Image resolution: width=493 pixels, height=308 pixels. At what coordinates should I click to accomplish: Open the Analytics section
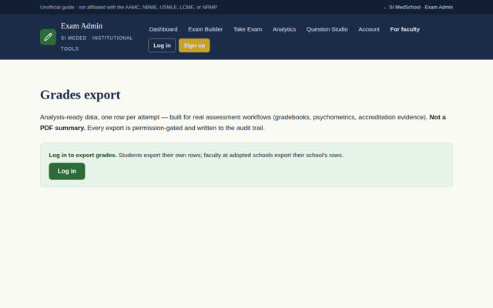[284, 29]
